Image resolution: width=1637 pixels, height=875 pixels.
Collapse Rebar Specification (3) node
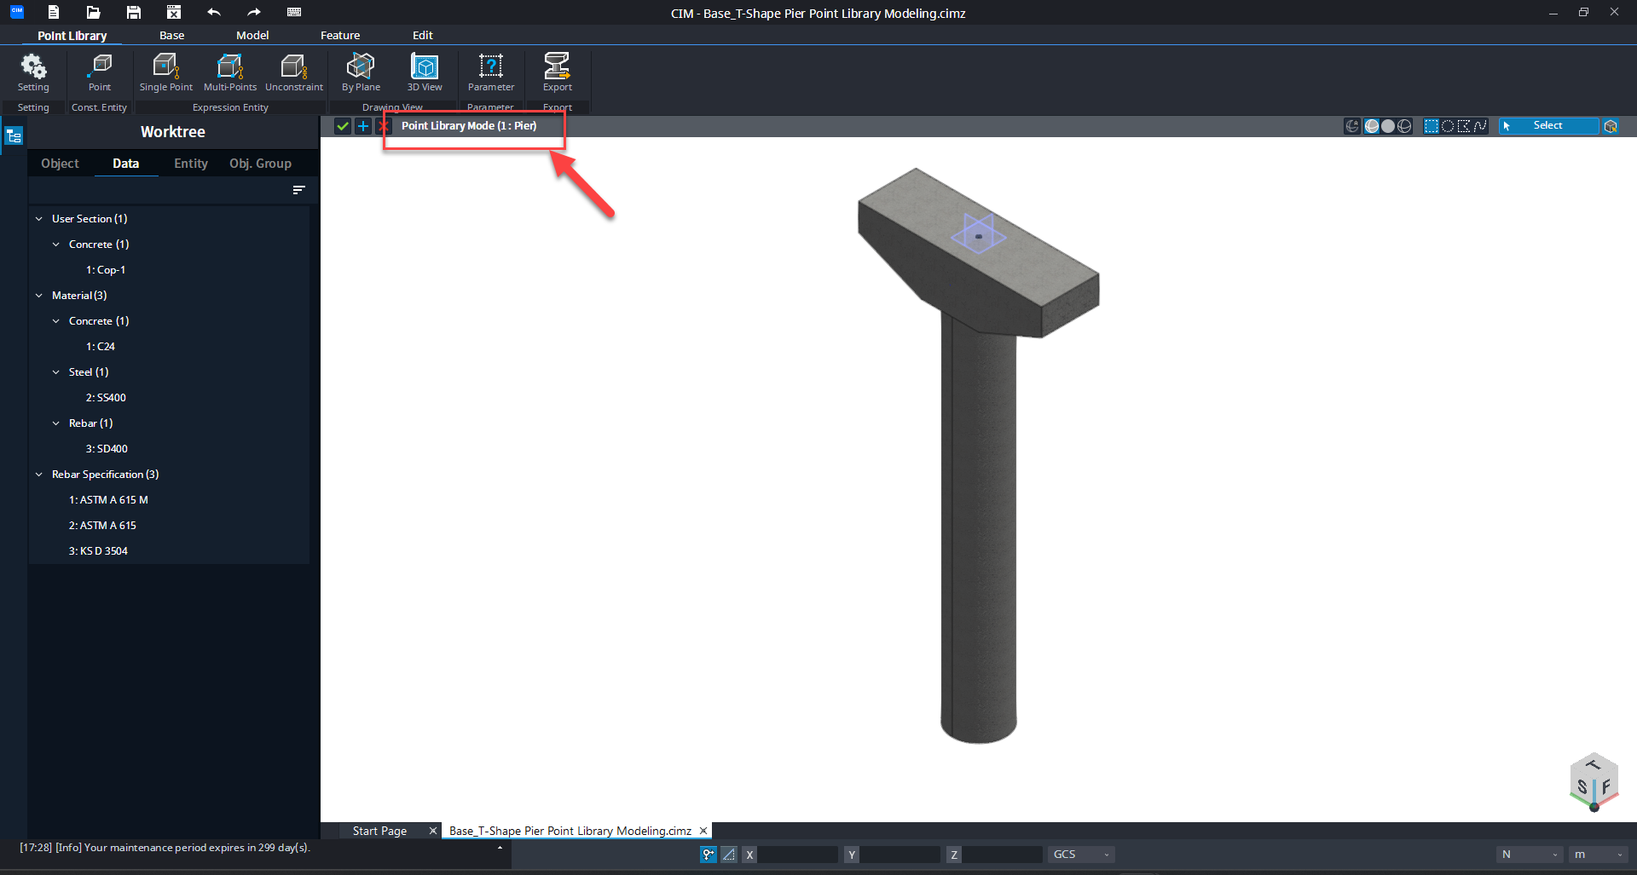pyautogui.click(x=39, y=475)
